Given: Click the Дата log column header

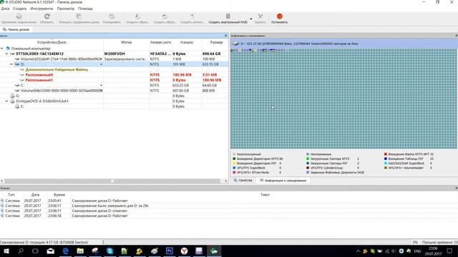Looking at the screenshot, I should [35, 195].
